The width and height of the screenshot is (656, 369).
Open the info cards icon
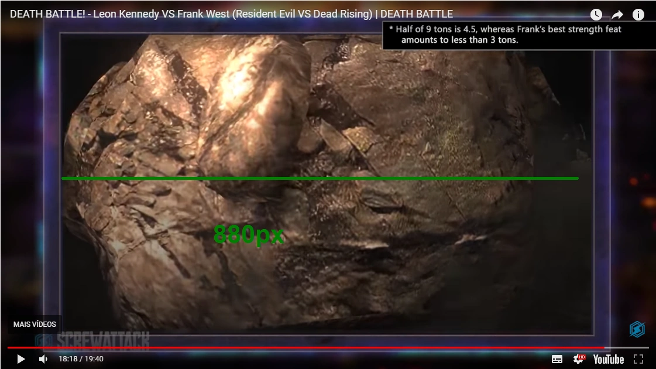click(638, 15)
